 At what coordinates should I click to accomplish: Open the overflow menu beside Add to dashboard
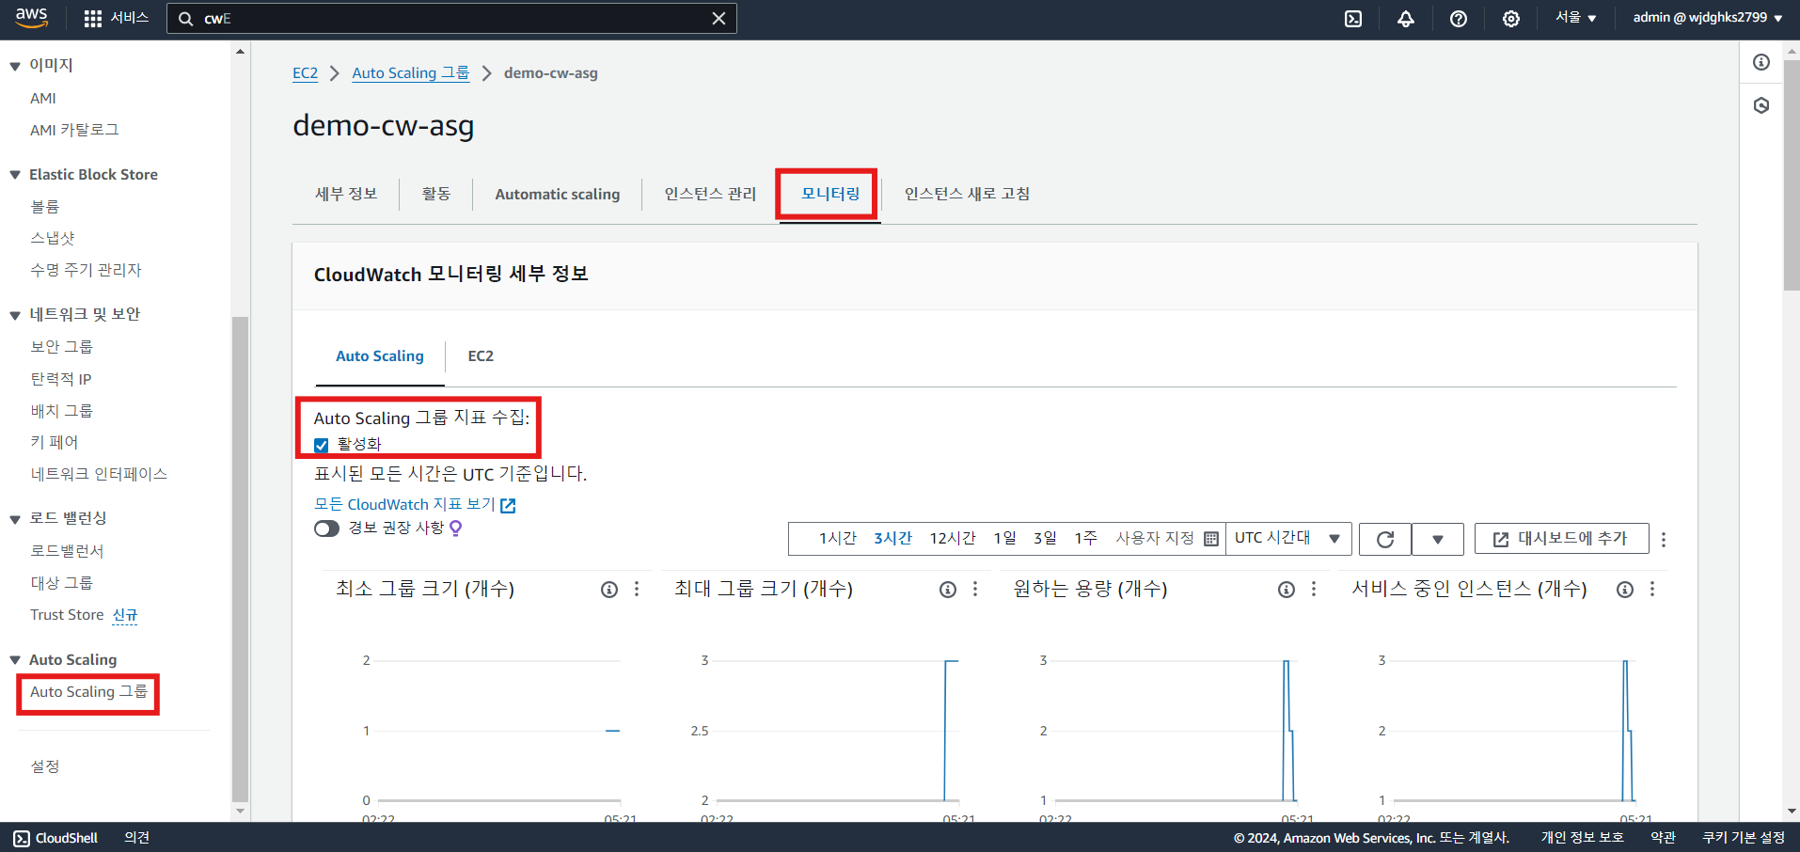[x=1664, y=539]
